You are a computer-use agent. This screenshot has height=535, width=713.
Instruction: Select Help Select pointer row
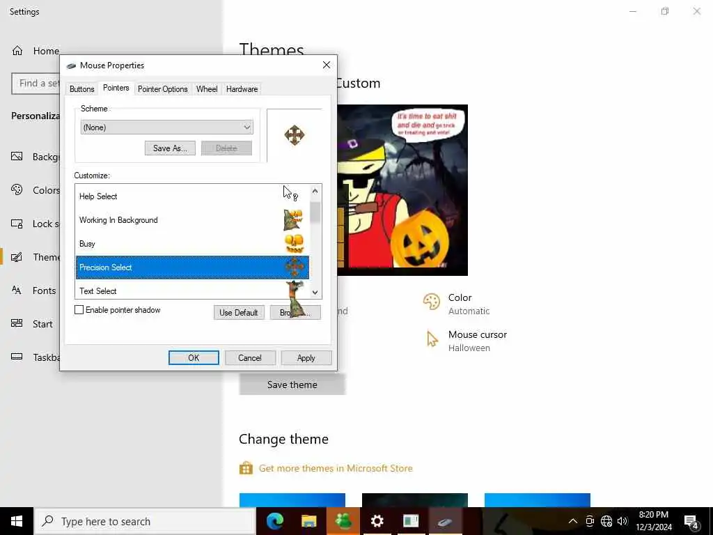click(x=192, y=196)
